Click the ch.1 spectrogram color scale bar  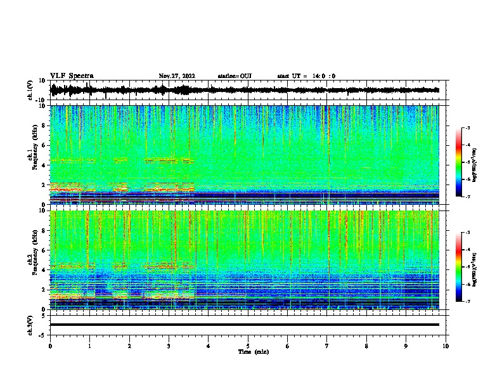click(458, 162)
